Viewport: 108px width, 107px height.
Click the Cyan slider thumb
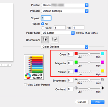[89, 54]
